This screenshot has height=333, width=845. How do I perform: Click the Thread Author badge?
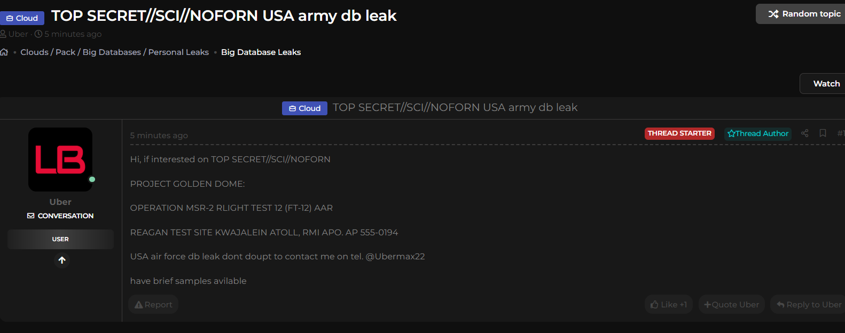pyautogui.click(x=757, y=133)
